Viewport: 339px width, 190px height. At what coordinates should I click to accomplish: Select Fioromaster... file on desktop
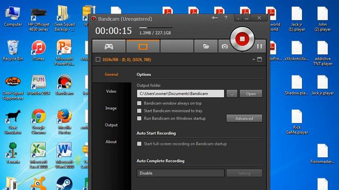click(x=323, y=154)
